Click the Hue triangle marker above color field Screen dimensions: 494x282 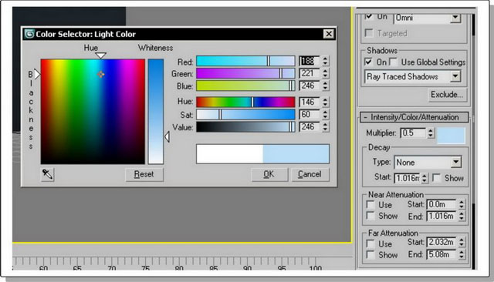[100, 55]
